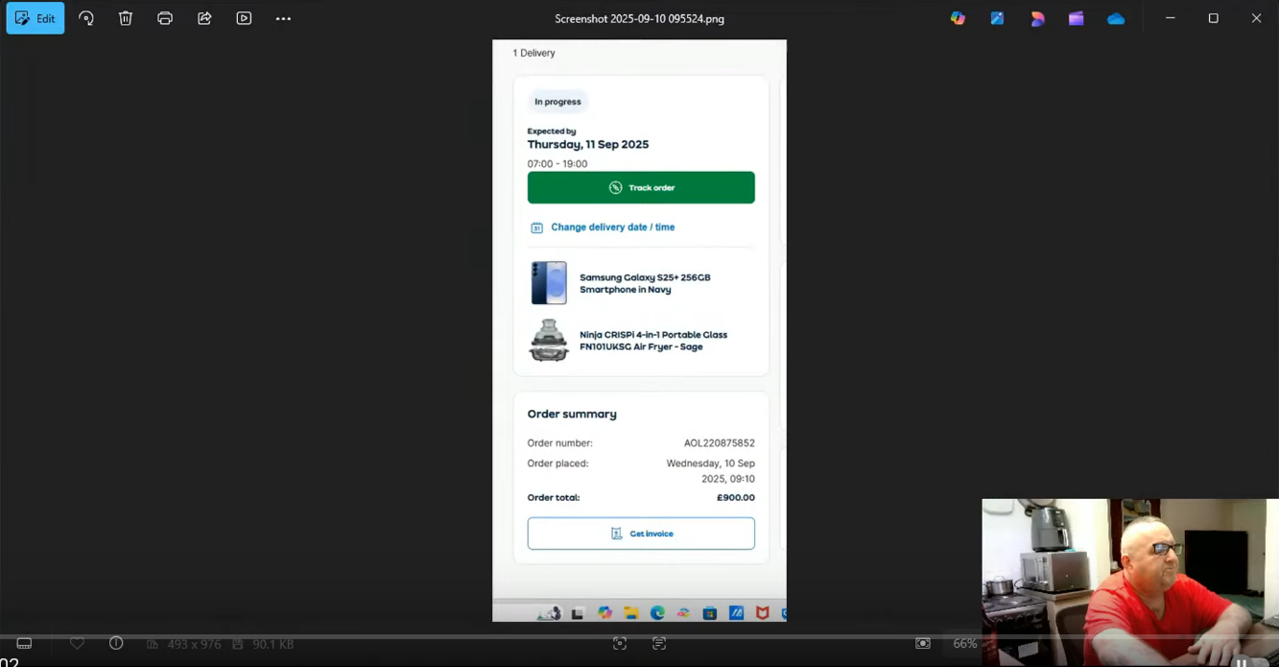Run visual search from the bottom bar icon
1279x667 pixels.
620,643
